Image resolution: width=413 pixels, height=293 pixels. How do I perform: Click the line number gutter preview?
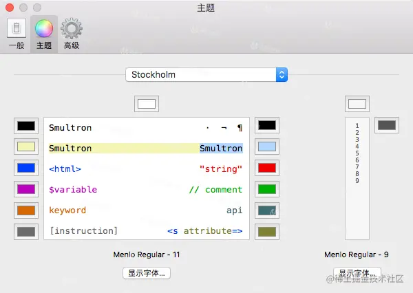click(x=357, y=179)
